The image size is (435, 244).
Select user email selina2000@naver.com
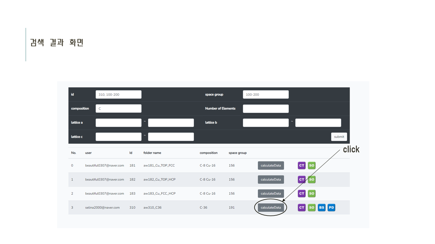tap(103, 208)
